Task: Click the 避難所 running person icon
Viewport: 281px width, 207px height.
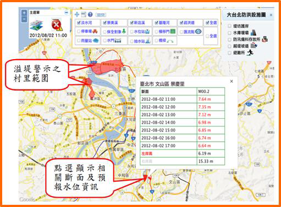Action: pyautogui.click(x=250, y=53)
